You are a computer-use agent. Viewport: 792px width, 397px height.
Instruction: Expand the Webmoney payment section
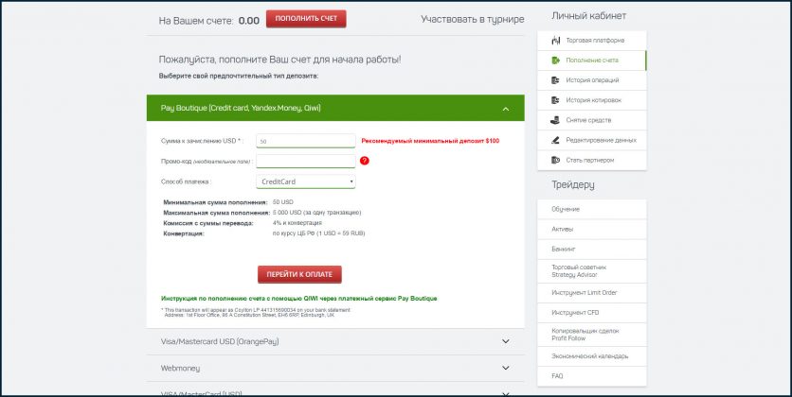pos(335,369)
